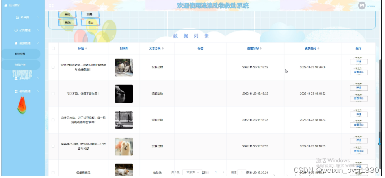Click title text 当冬天来临
Image resolution: width=385 pixels, height=178 pixels.
[83, 120]
